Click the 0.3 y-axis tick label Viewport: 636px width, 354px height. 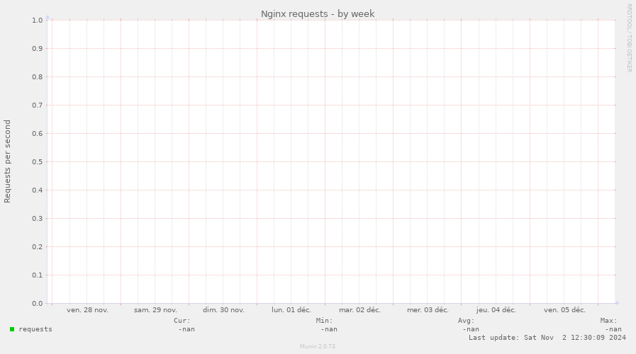point(38,218)
